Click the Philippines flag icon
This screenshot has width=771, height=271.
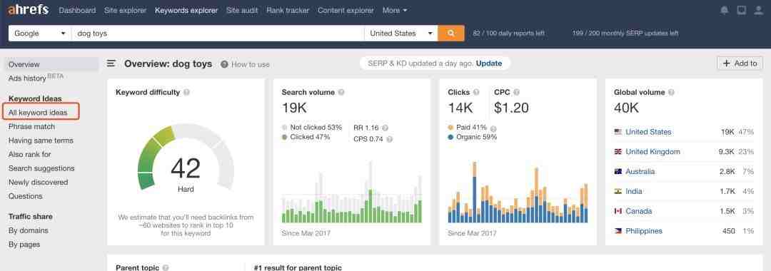click(x=618, y=231)
